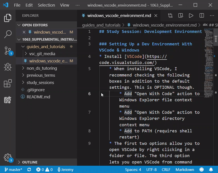Change the file encoding UTF-8
Screen dimensions: 218x173
pos(152,169)
